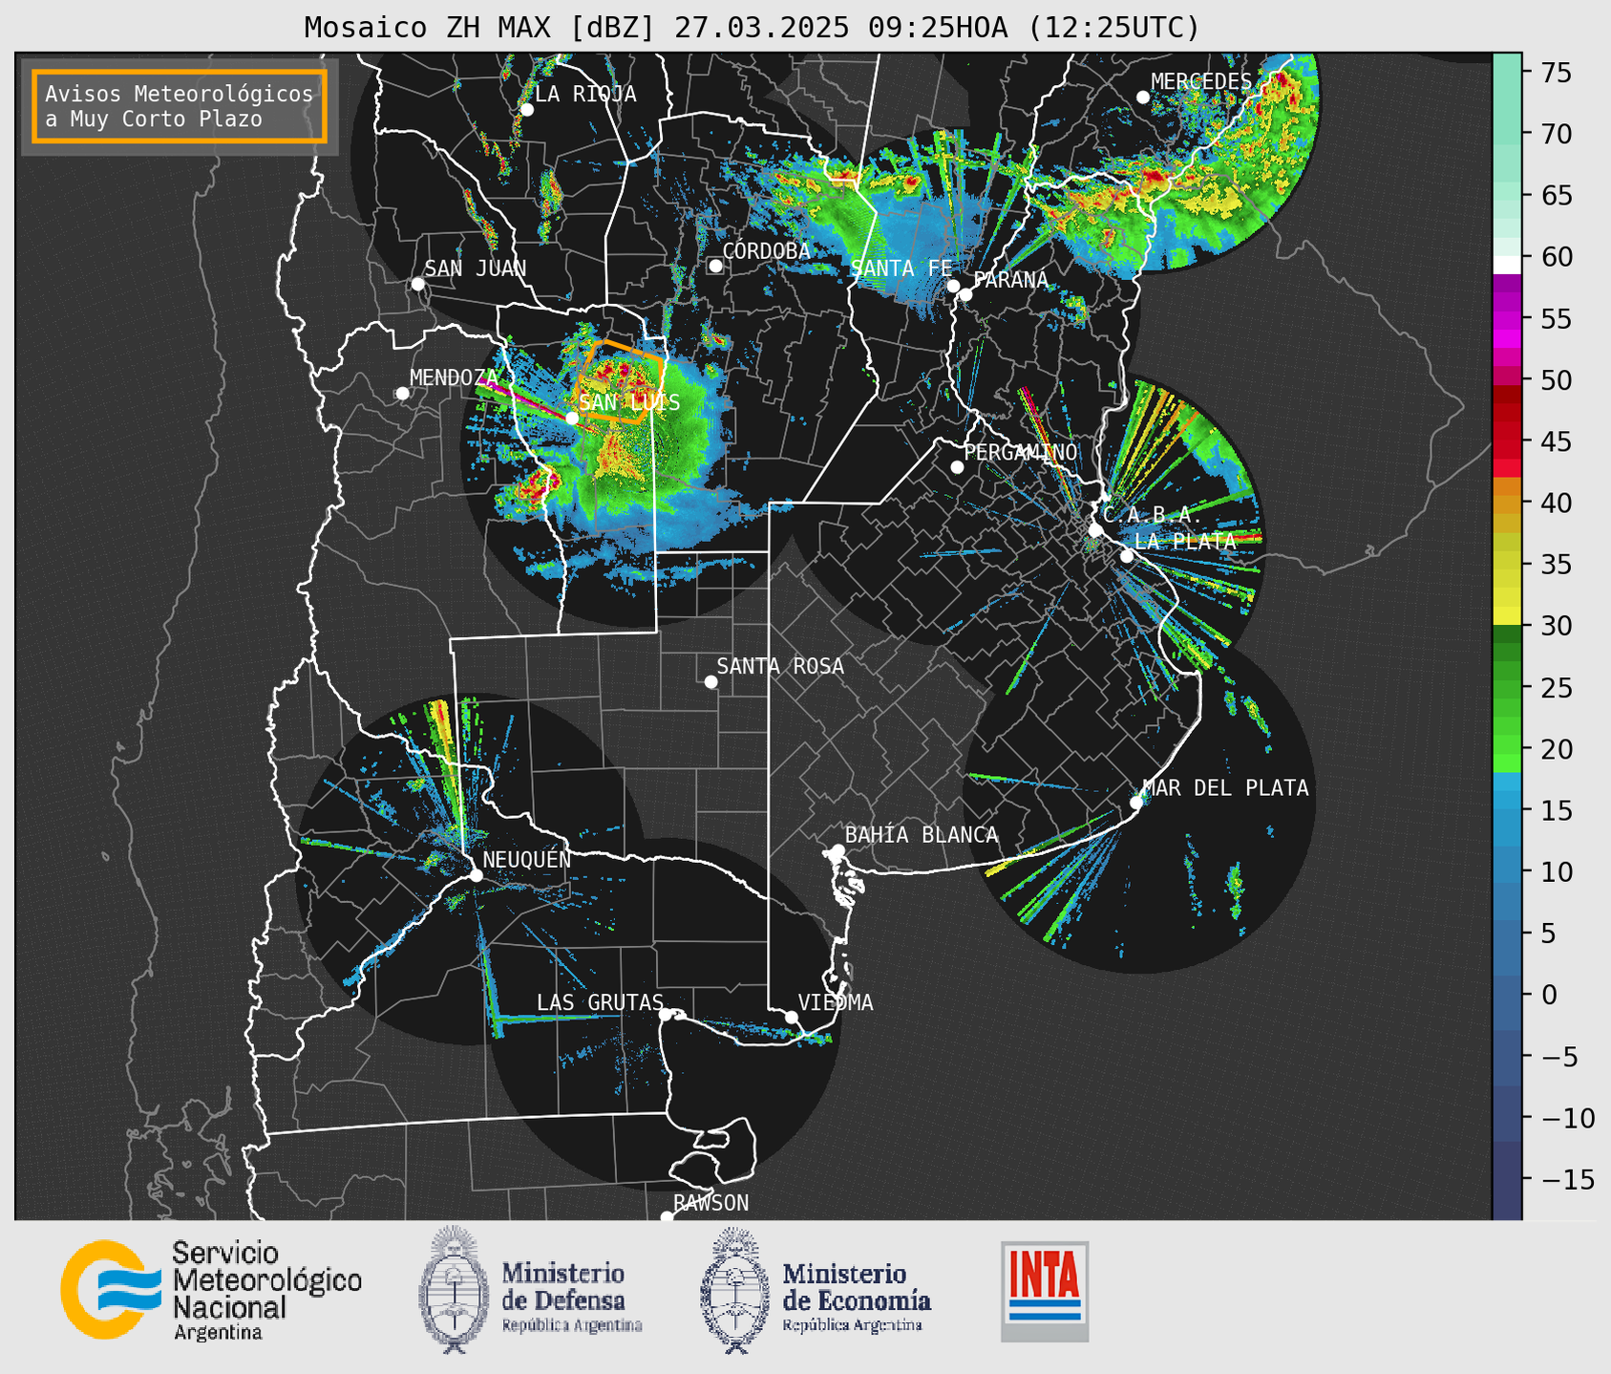The width and height of the screenshot is (1611, 1374).
Task: Click the Las Grutas city marker
Action: click(666, 1015)
